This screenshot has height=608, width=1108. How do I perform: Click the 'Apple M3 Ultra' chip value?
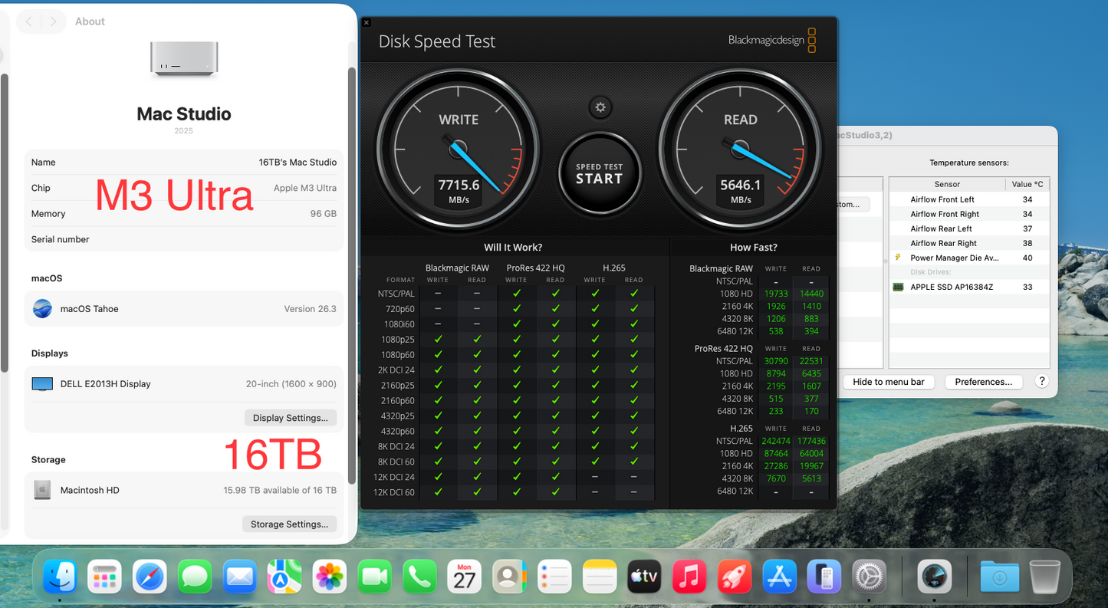(x=305, y=188)
